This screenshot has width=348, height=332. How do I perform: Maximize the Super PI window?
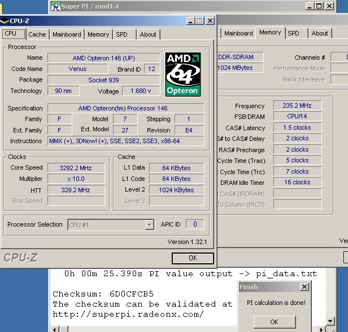pyautogui.click(x=319, y=6)
